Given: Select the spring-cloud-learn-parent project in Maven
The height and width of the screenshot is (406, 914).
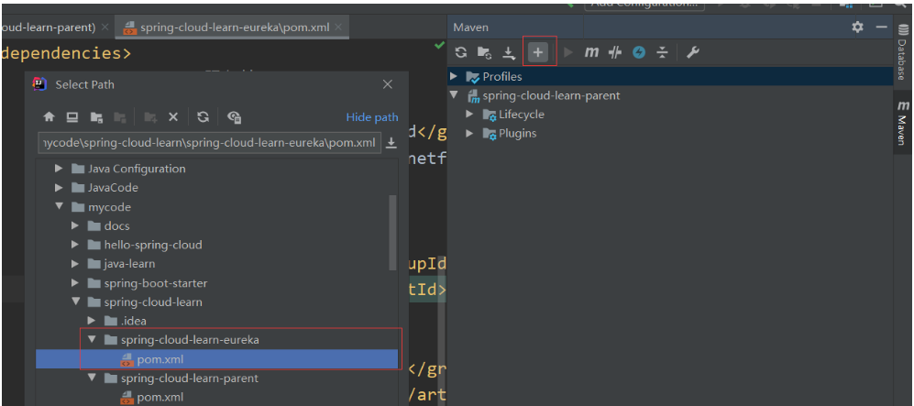Looking at the screenshot, I should [x=551, y=95].
